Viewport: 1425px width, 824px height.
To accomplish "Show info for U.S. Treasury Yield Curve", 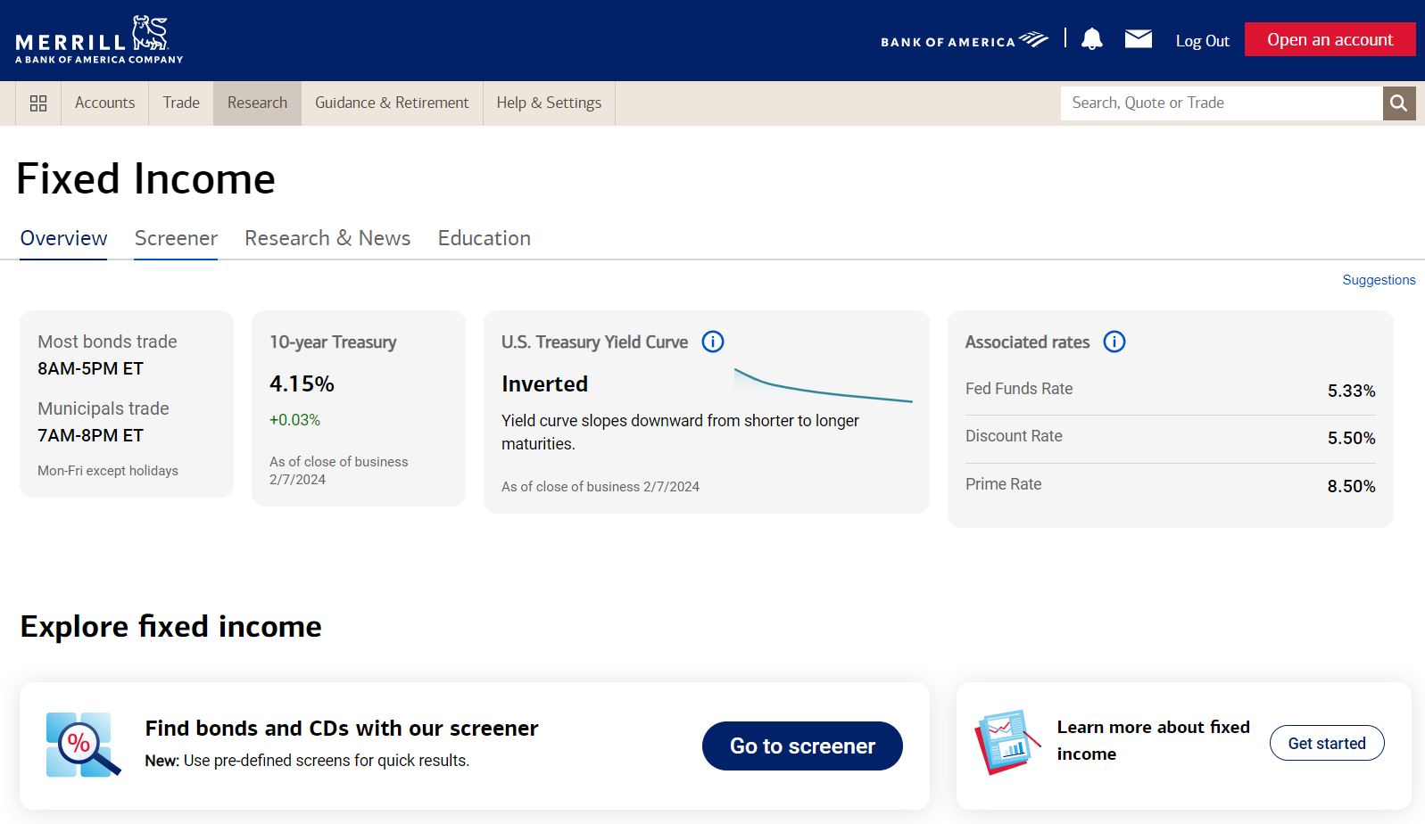I will (713, 342).
